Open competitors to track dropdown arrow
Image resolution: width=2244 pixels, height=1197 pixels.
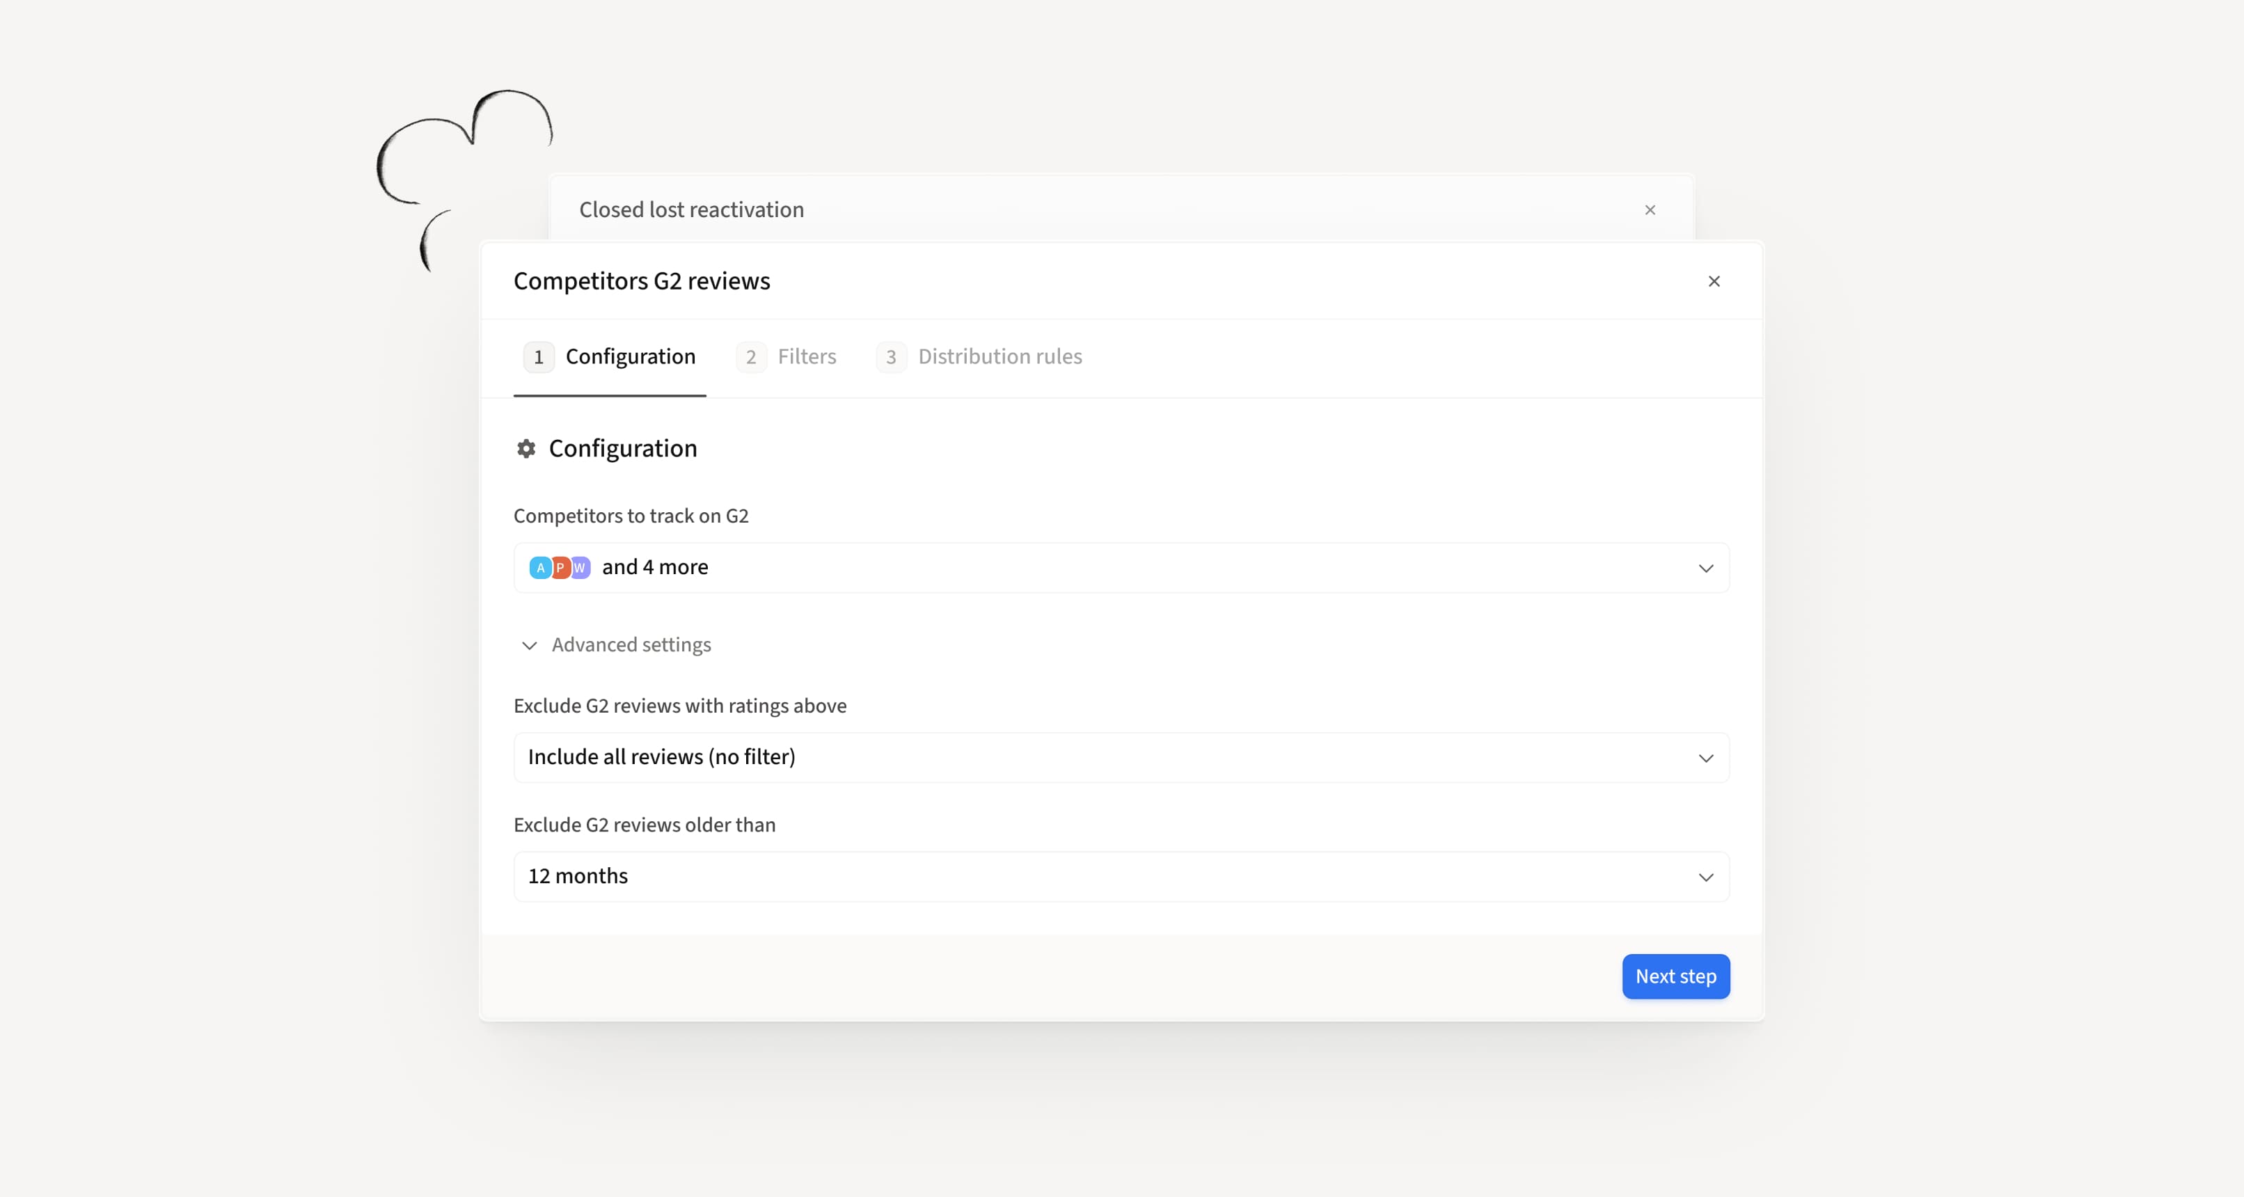click(1705, 569)
